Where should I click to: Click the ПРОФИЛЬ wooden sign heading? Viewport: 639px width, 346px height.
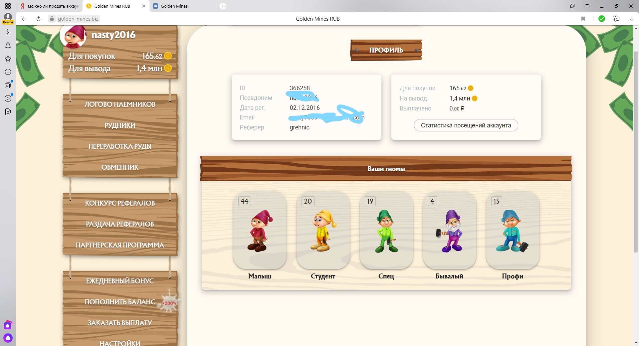click(x=386, y=50)
